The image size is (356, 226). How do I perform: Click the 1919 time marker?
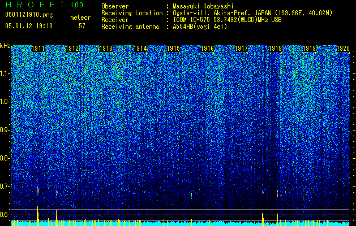[x=309, y=49]
